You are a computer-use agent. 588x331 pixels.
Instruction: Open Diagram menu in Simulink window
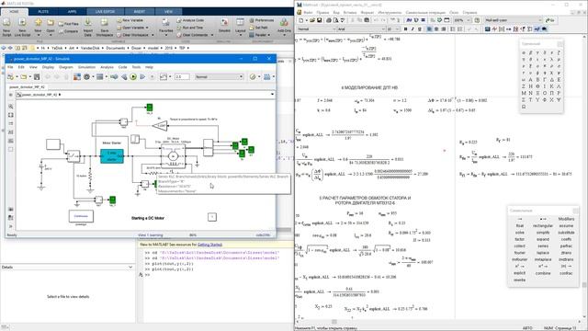point(66,67)
